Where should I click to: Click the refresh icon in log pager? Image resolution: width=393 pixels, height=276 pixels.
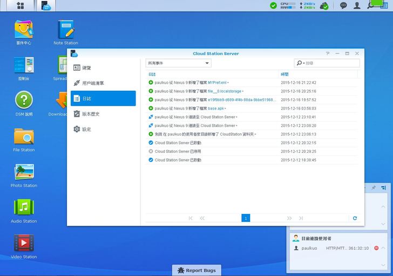click(x=355, y=218)
